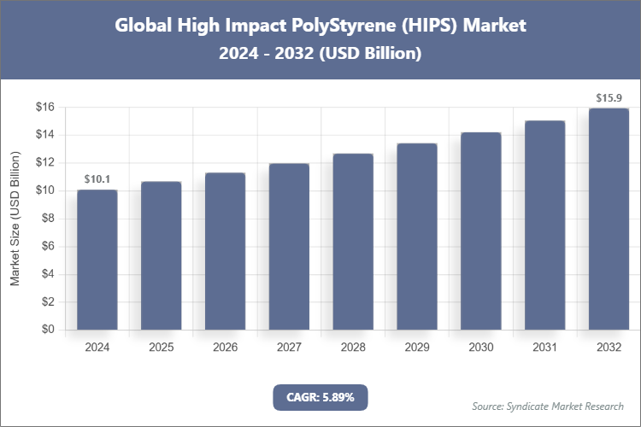Click 'Source: Syndicate Market Research' text
This screenshot has height=427, width=641.
(x=548, y=407)
